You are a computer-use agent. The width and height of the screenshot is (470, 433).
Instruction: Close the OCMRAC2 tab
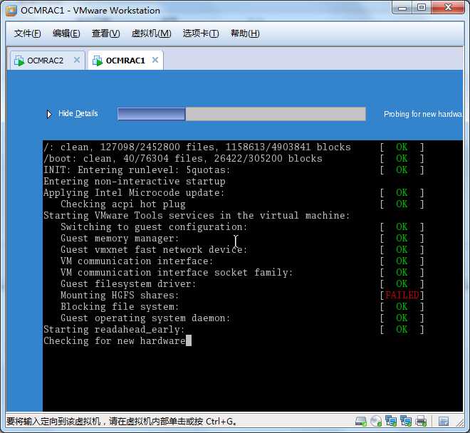tap(77, 60)
